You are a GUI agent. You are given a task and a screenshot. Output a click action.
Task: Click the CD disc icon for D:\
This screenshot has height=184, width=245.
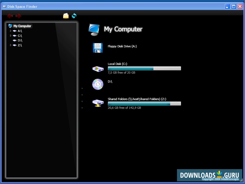click(x=98, y=84)
